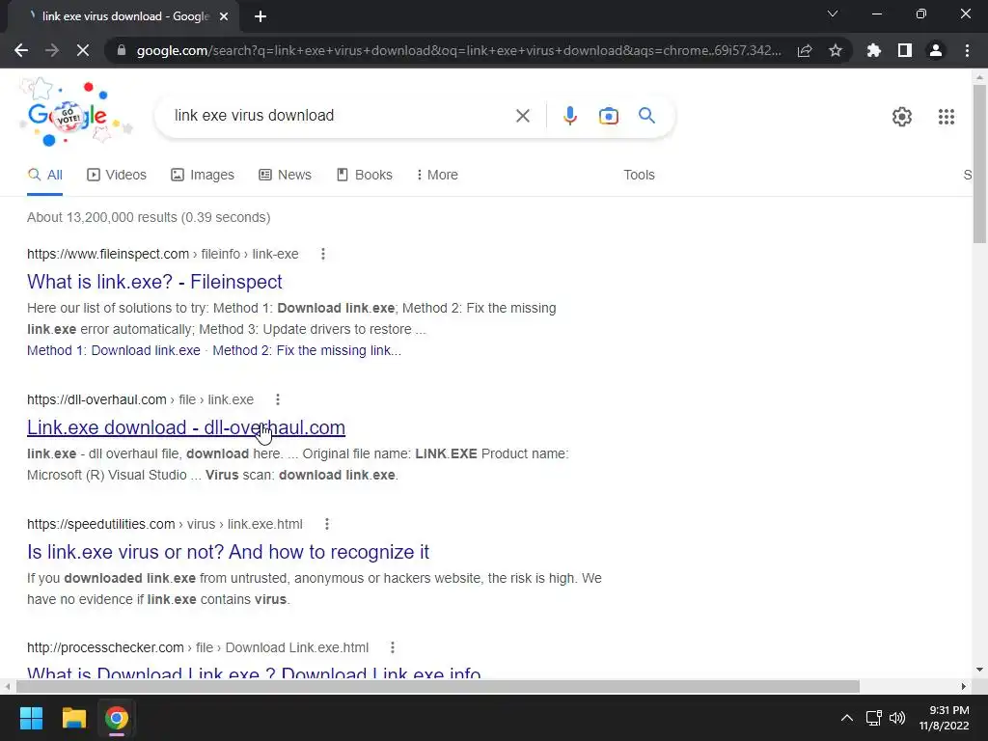This screenshot has width=988, height=741.
Task: Toggle the Chrome side panel icon
Action: (905, 50)
